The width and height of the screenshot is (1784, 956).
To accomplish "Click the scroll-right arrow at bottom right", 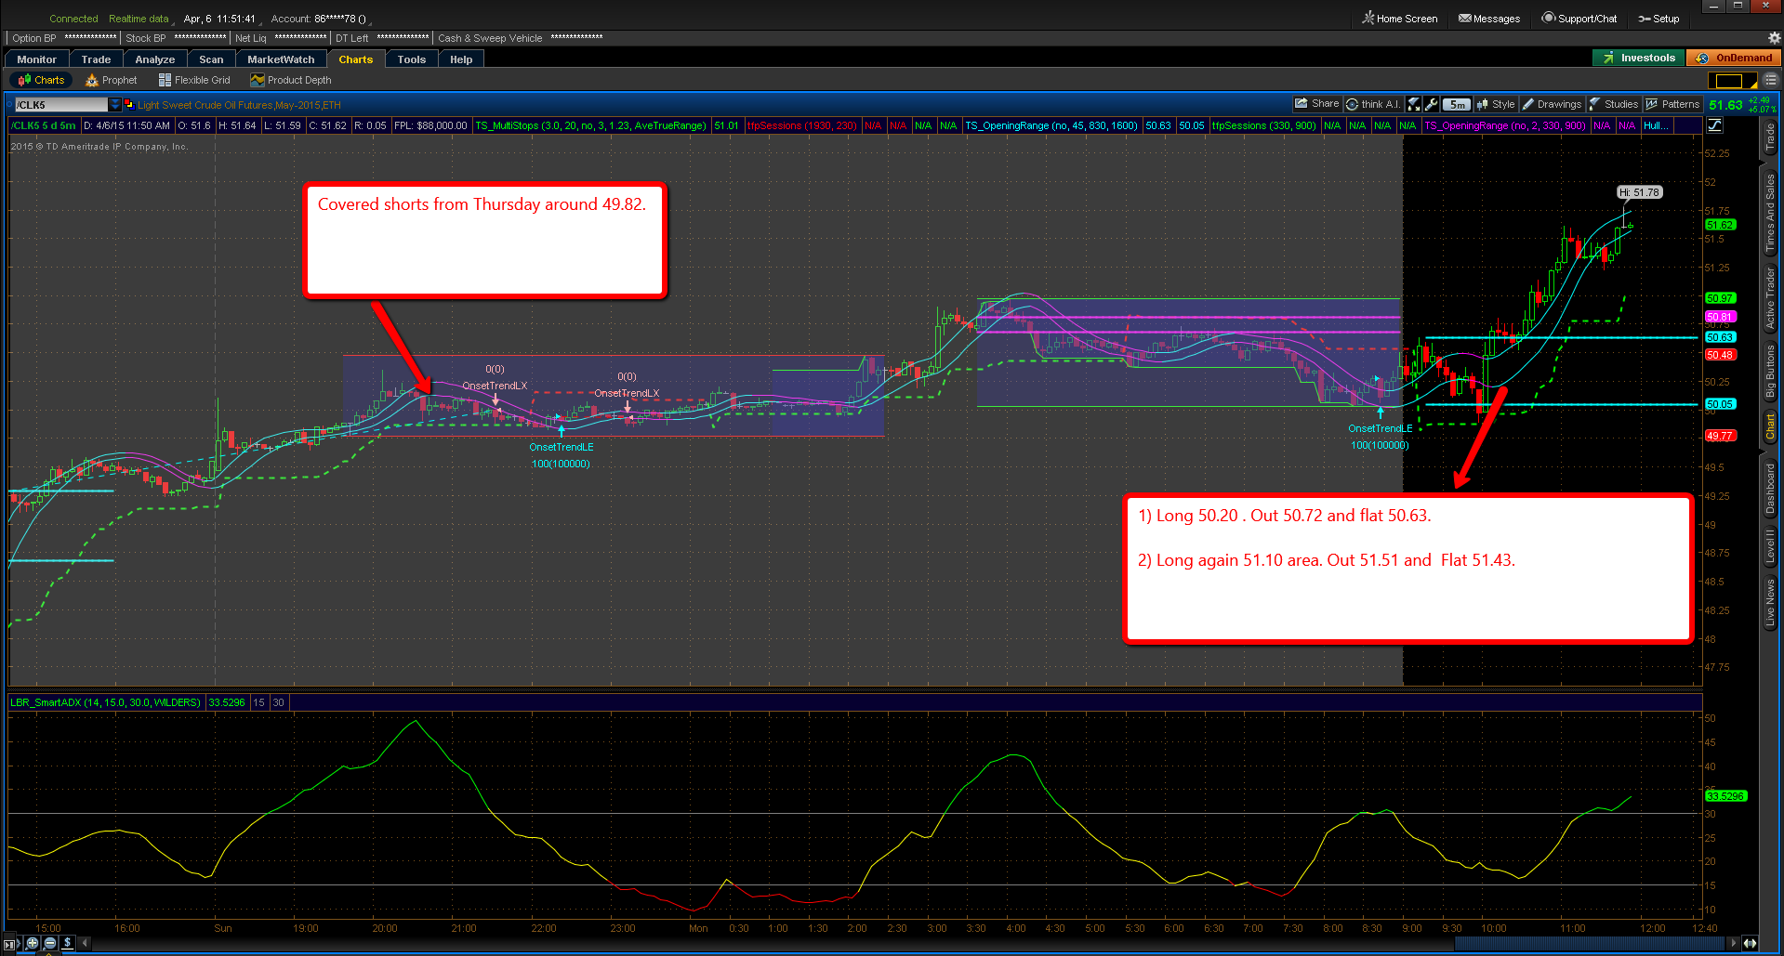I will [1734, 943].
